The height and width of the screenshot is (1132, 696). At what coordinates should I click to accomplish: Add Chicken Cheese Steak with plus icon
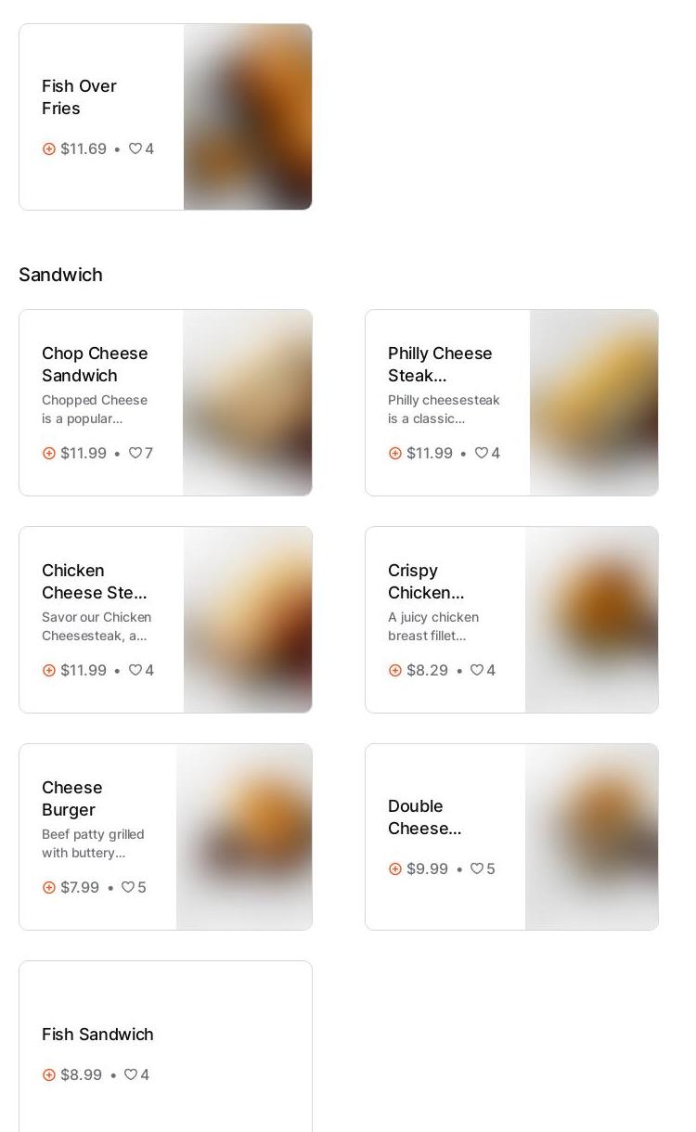(49, 670)
